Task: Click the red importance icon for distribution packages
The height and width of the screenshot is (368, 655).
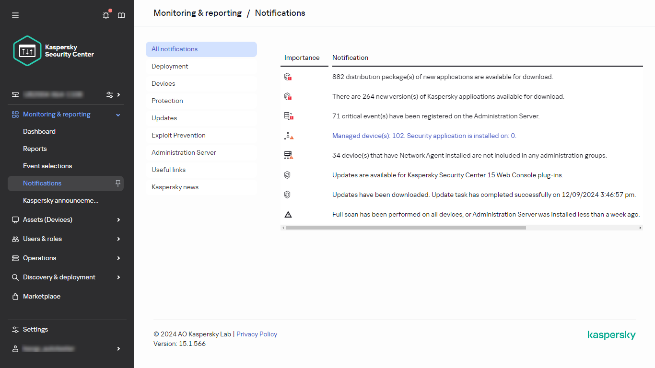Action: pyautogui.click(x=288, y=77)
